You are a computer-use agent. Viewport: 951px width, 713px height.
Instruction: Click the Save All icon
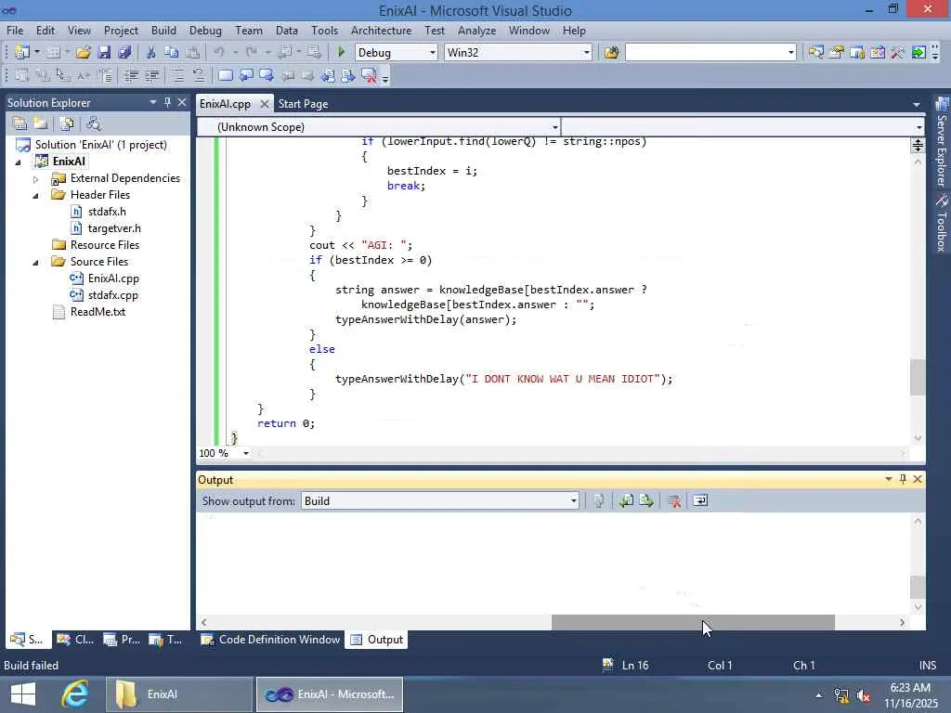click(x=124, y=52)
